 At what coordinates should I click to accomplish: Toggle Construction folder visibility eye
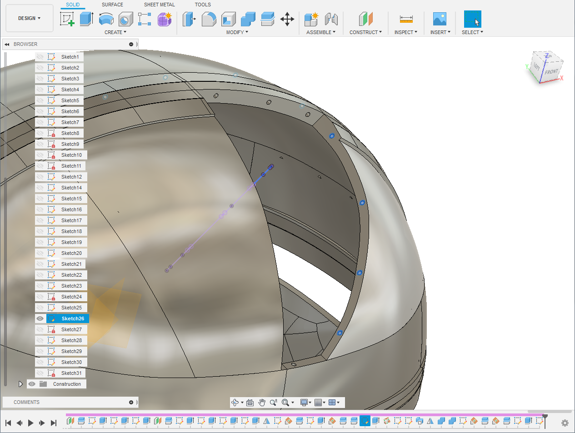(x=32, y=384)
